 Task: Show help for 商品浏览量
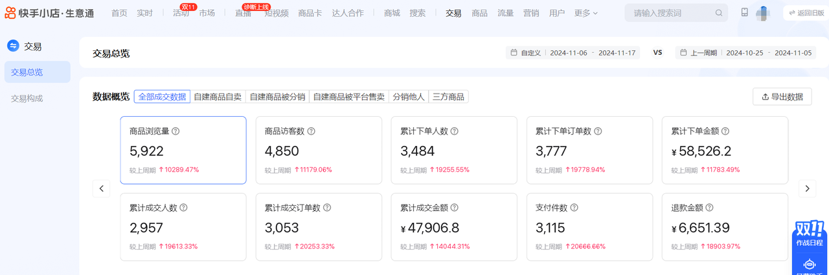point(176,131)
